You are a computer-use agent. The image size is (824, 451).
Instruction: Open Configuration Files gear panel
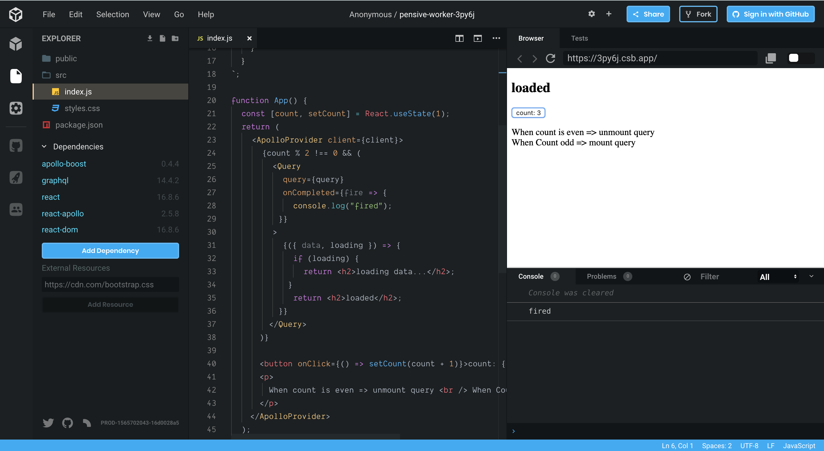pyautogui.click(x=16, y=108)
